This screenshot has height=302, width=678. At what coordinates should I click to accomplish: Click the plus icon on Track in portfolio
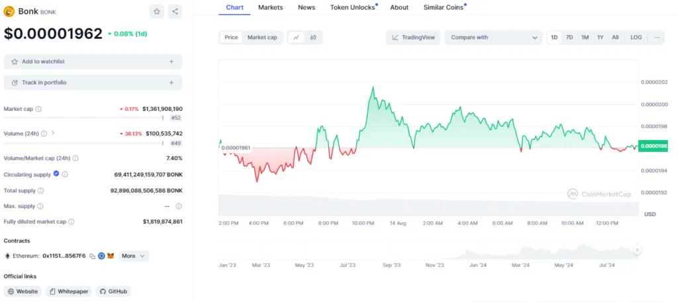coord(171,83)
